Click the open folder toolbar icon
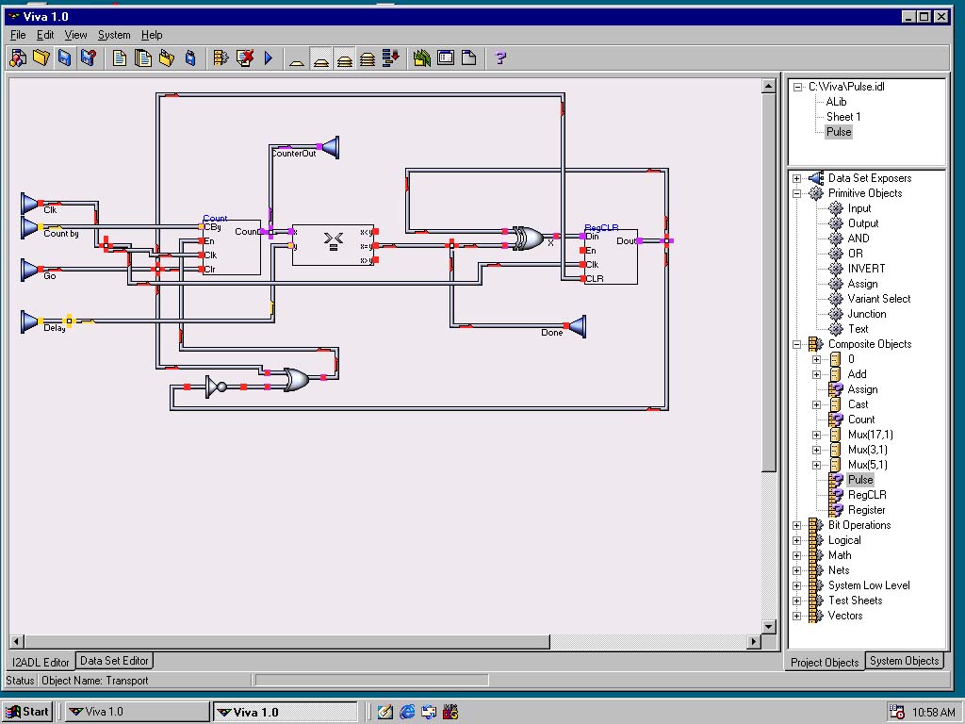The width and height of the screenshot is (965, 724). pyautogui.click(x=41, y=58)
